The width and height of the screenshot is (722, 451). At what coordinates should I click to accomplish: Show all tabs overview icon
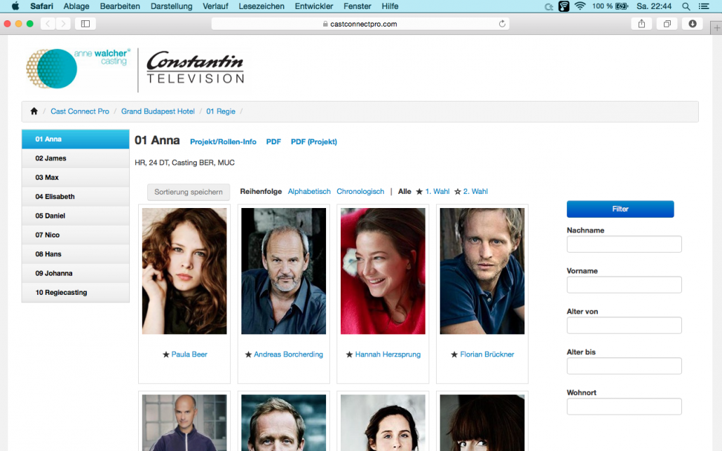click(667, 24)
